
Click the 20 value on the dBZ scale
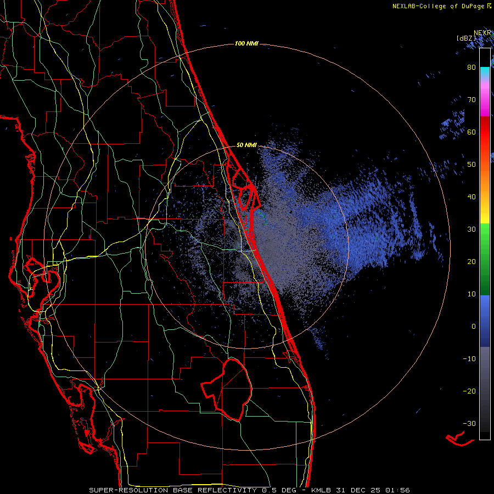[x=471, y=262]
